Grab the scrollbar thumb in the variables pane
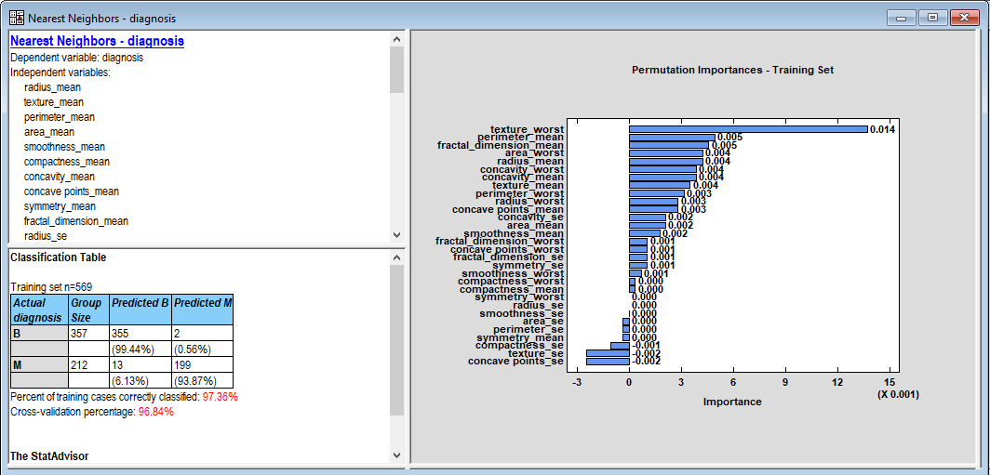Screen dimensions: 990x475 pos(396,70)
